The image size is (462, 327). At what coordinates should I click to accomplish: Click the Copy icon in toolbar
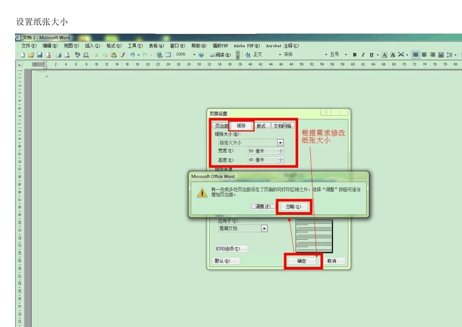point(105,55)
